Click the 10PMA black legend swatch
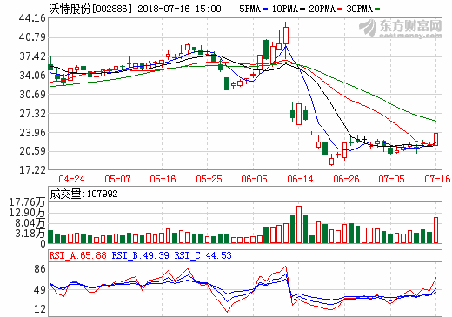Screen dimensions: 452x317 tap(302, 10)
